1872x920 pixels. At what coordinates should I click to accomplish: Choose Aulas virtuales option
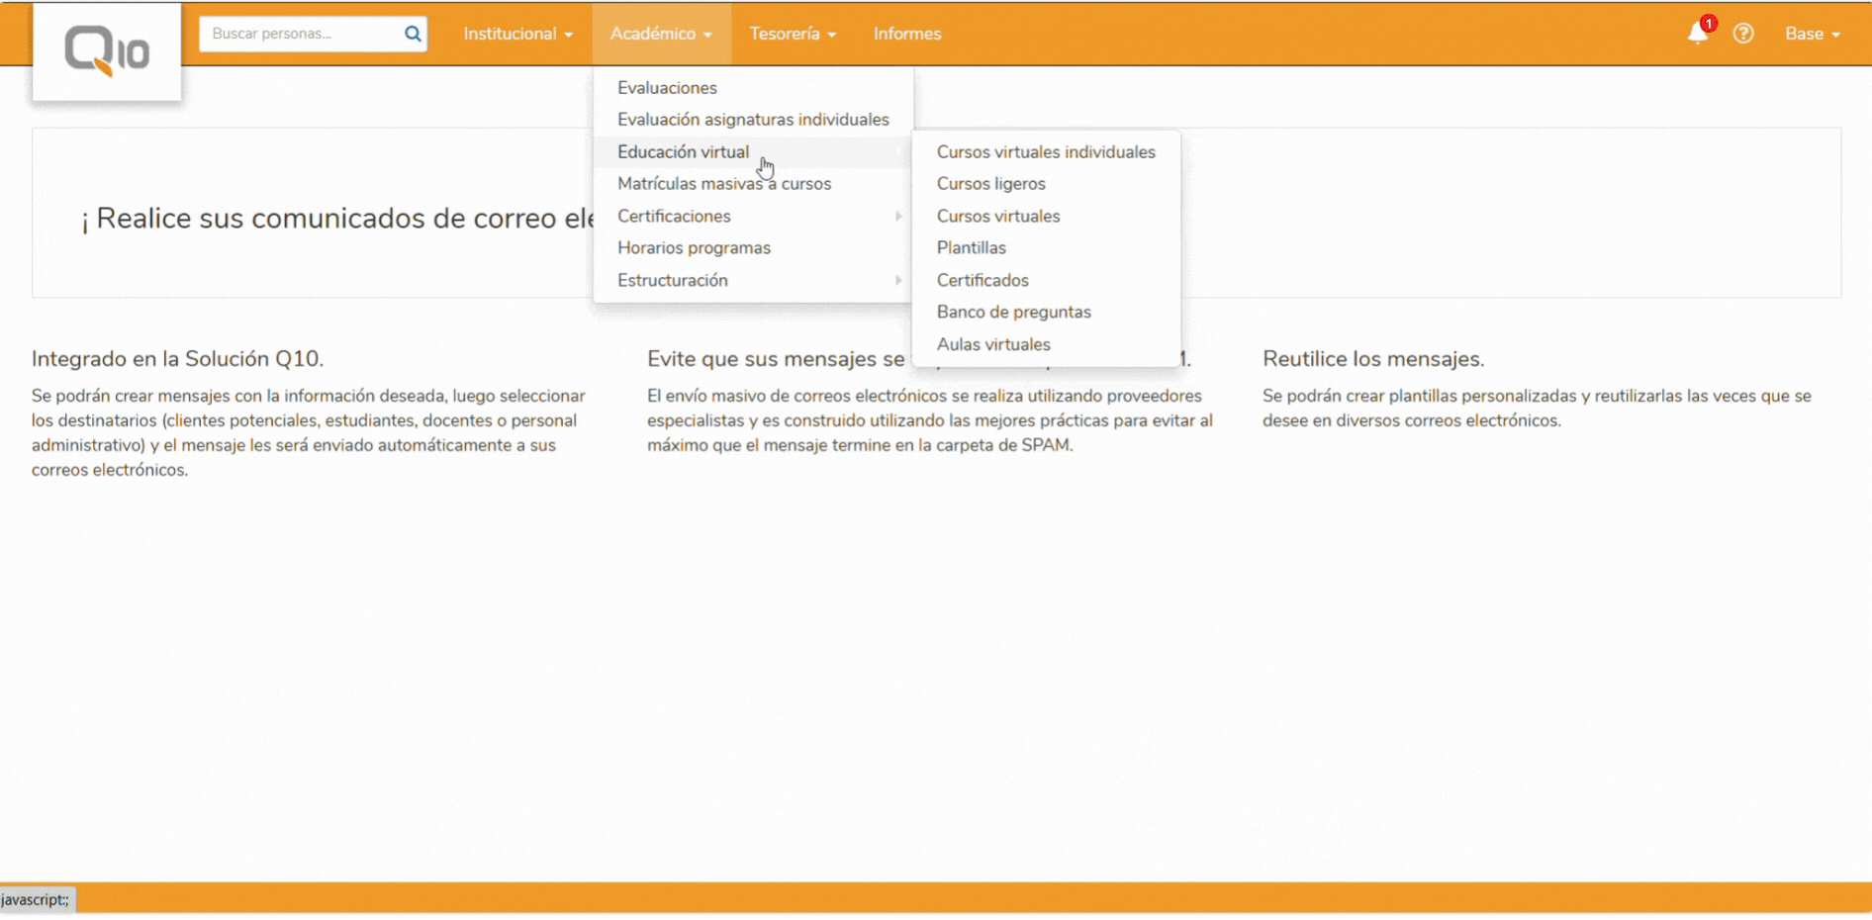pyautogui.click(x=993, y=345)
